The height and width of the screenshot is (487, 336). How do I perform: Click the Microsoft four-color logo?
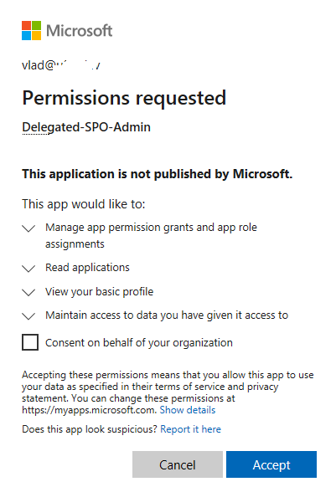[32, 30]
